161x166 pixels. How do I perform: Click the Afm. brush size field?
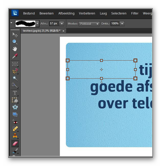53,24
